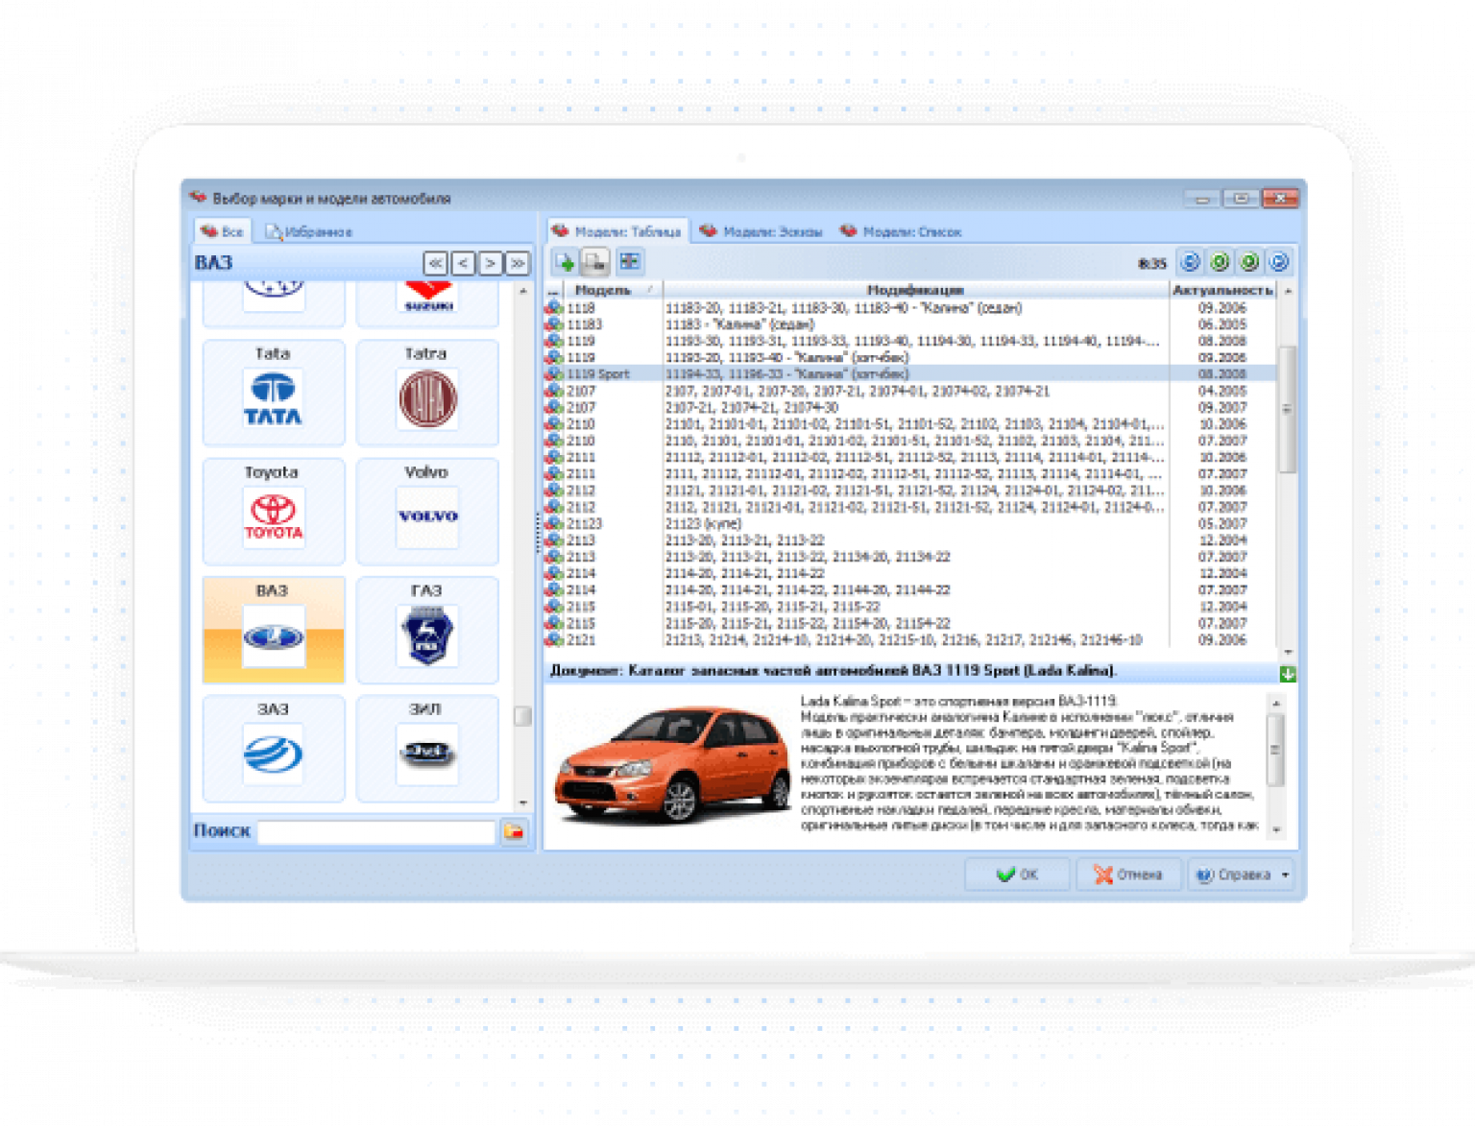
Task: Jump to first brand with double-left arrow
Action: tap(435, 263)
